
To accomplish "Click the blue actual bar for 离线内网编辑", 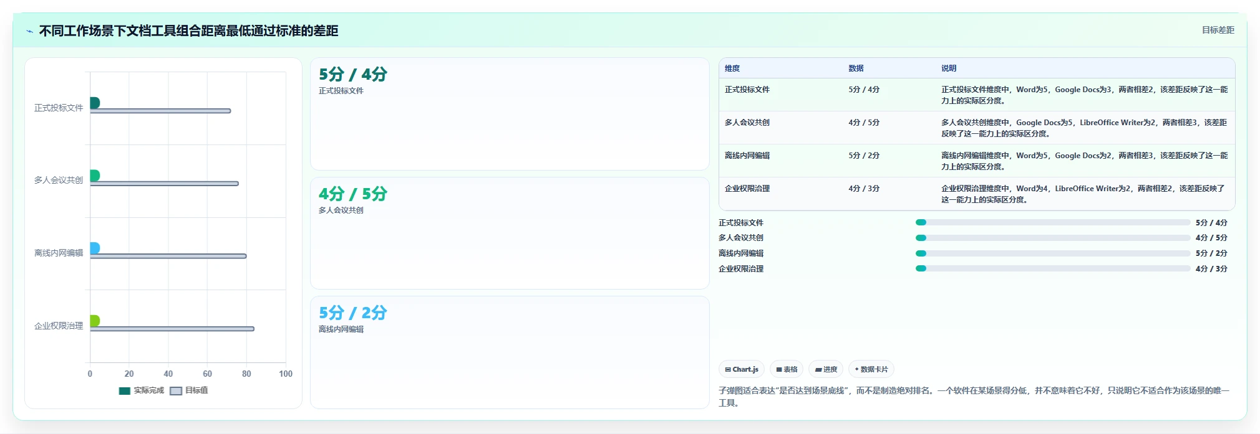I will 95,248.
